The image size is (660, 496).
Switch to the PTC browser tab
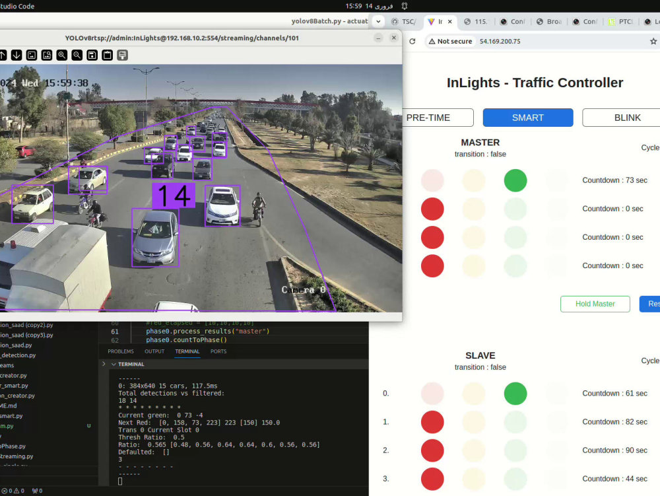(620, 21)
